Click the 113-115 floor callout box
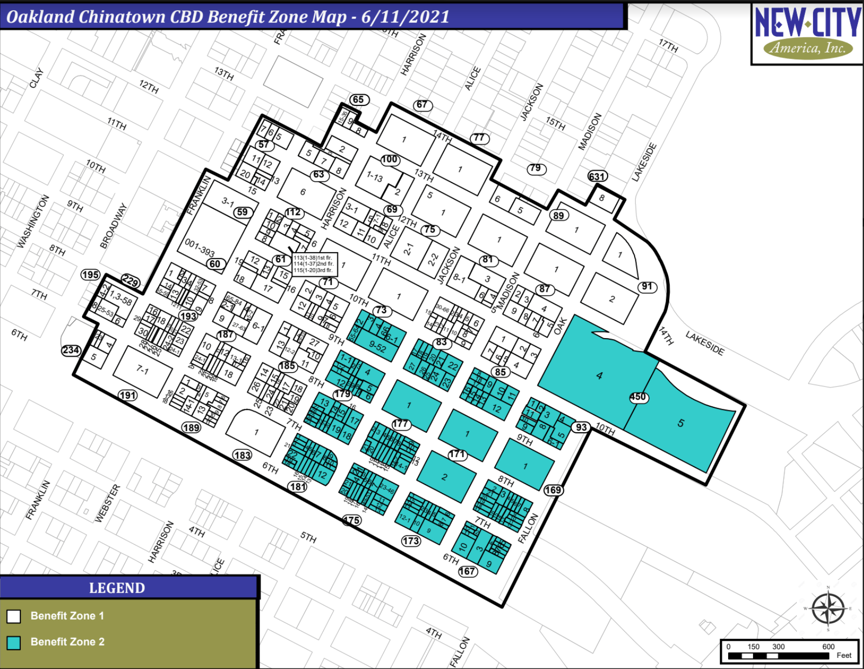The image size is (864, 669). (x=314, y=264)
